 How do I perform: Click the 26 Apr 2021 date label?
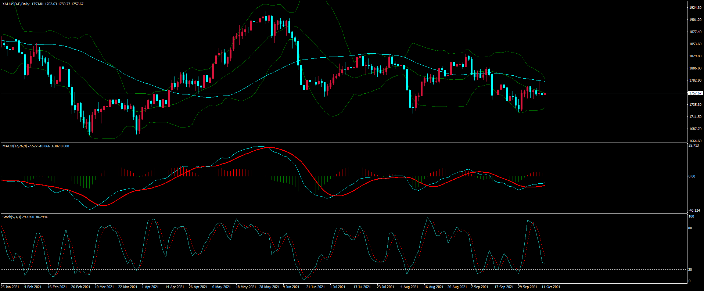point(198,287)
